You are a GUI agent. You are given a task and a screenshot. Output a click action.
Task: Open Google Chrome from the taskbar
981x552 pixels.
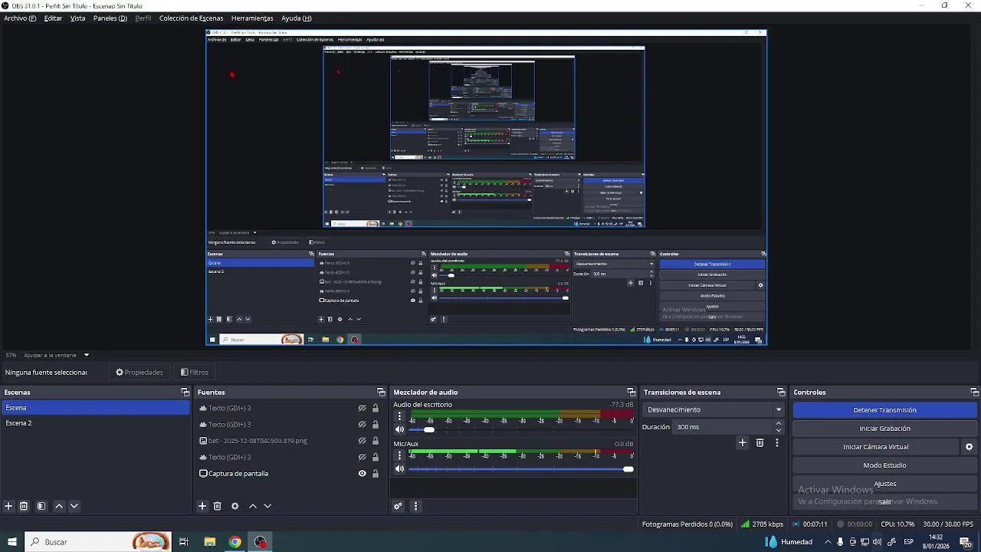click(x=235, y=542)
